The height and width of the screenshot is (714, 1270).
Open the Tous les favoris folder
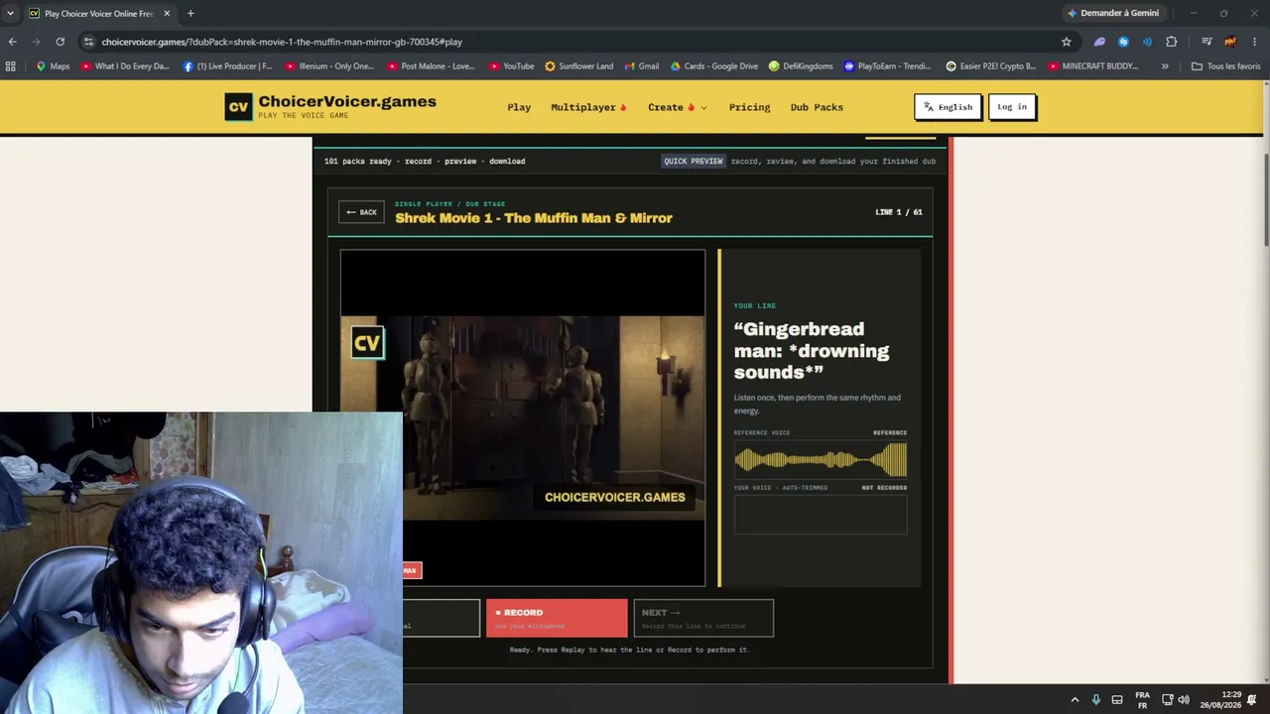[1225, 66]
